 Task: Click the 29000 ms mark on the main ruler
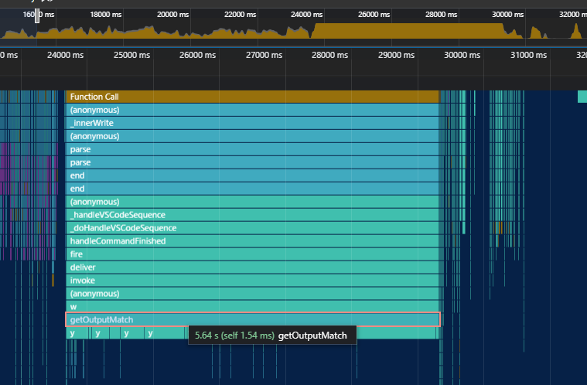click(396, 55)
